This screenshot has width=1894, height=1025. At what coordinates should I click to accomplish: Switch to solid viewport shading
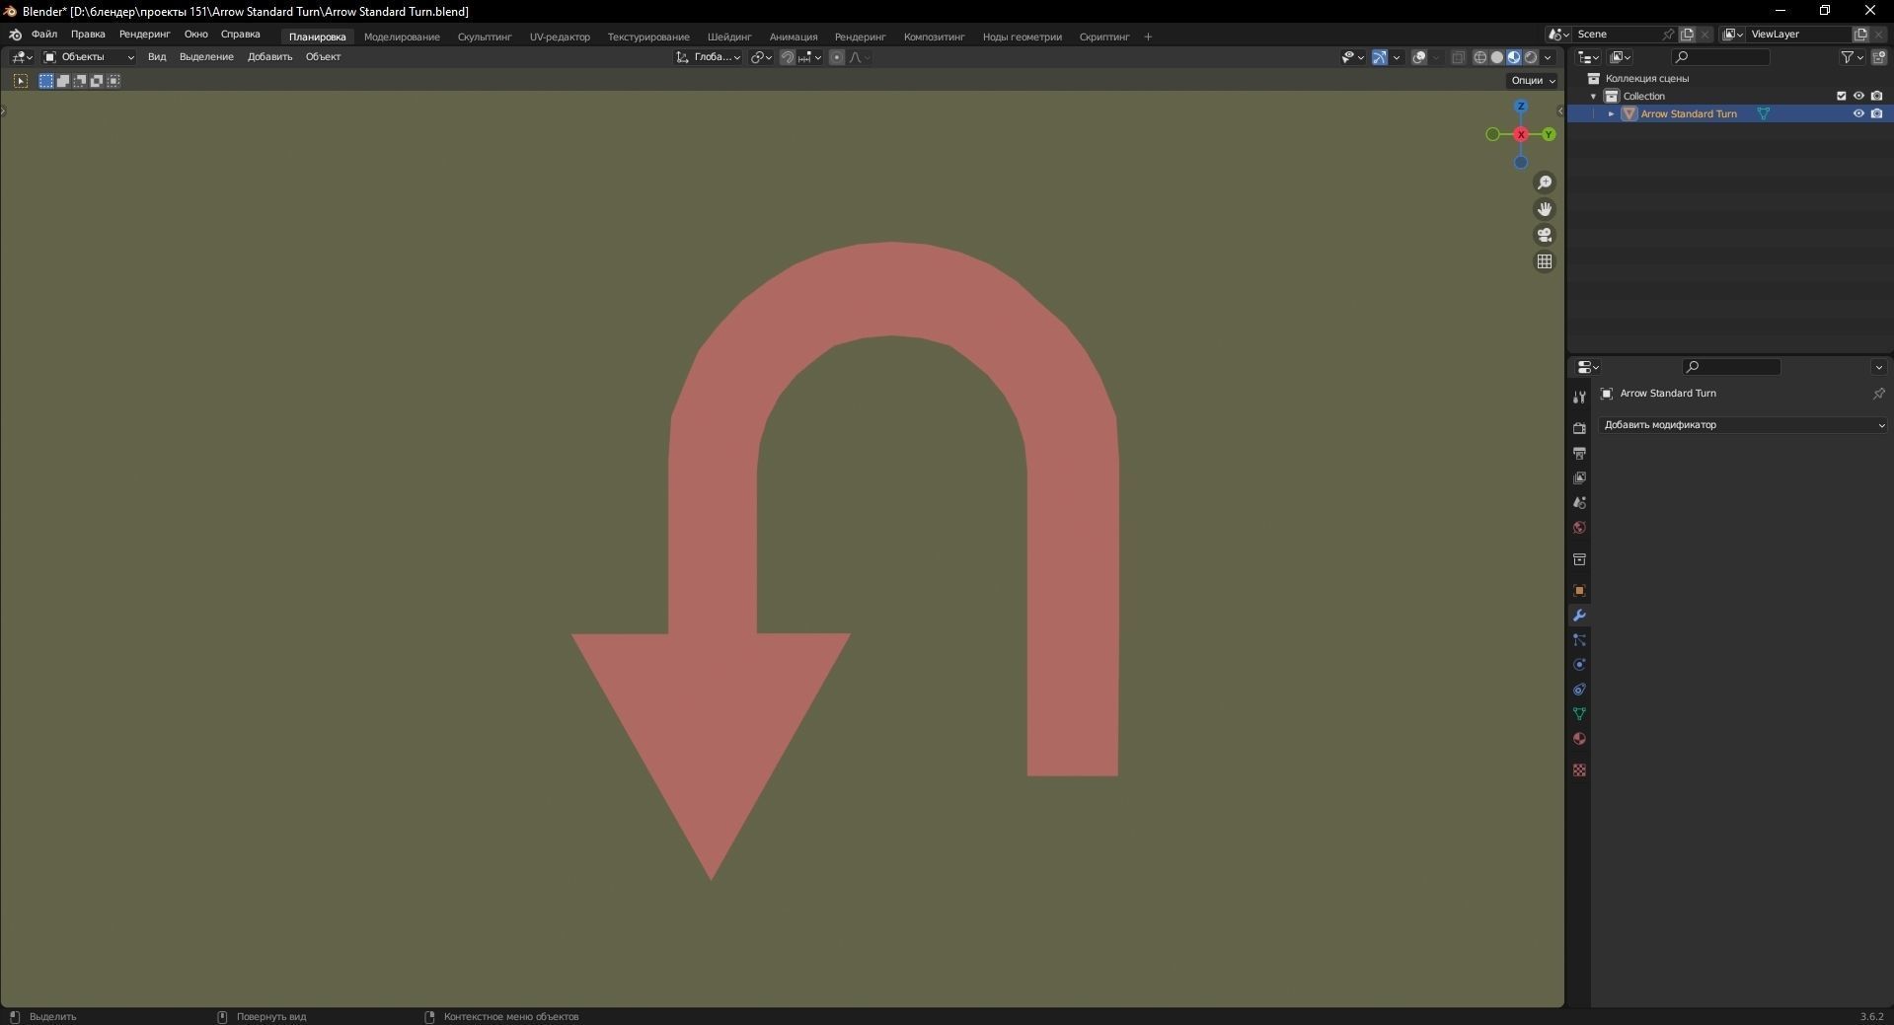click(x=1497, y=57)
